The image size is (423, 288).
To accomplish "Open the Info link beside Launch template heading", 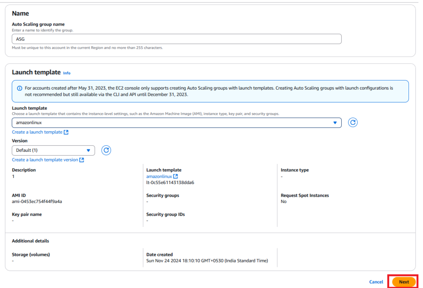I will pyautogui.click(x=67, y=73).
